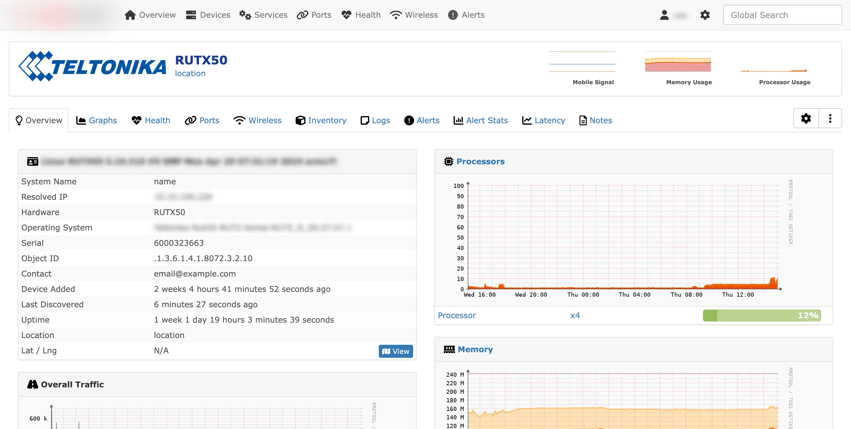Click the Teltonika logo
The image size is (851, 429).
(x=92, y=66)
